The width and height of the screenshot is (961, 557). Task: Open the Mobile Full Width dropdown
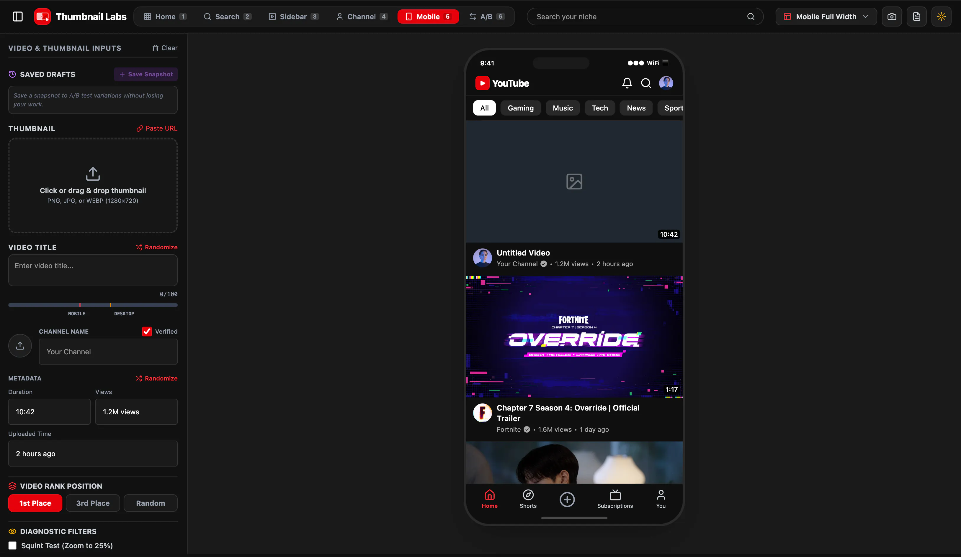coord(826,17)
